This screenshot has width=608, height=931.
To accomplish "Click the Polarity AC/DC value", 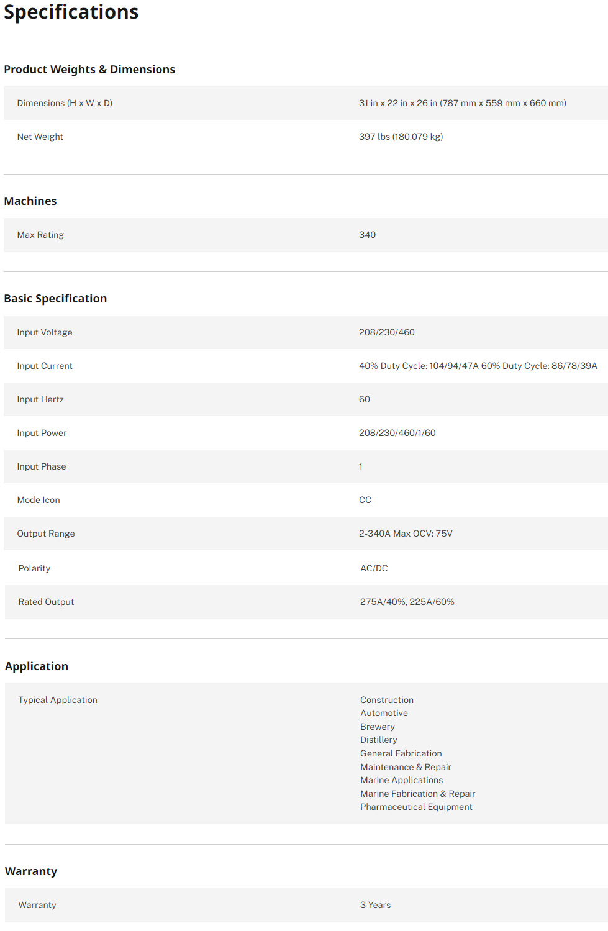I will 374,568.
